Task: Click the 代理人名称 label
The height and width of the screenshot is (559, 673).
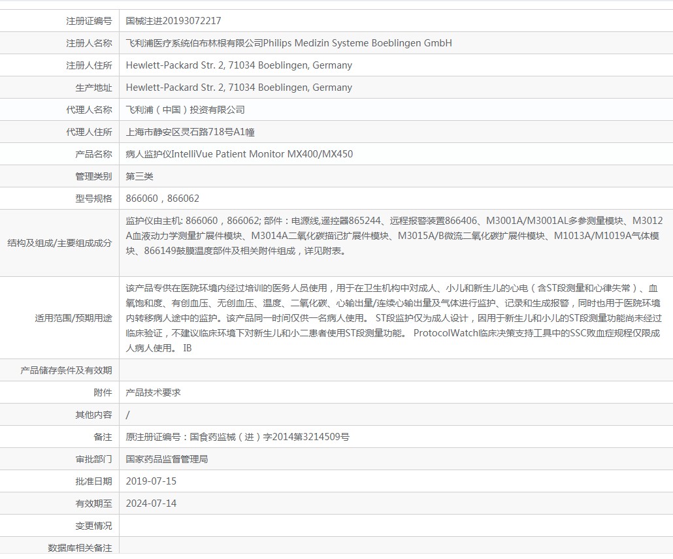Action: [x=89, y=110]
